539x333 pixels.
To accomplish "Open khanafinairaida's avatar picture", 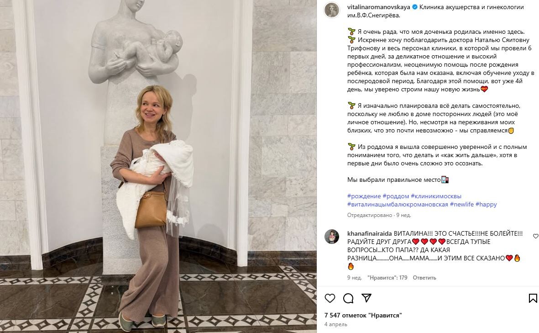I will tap(332, 236).
